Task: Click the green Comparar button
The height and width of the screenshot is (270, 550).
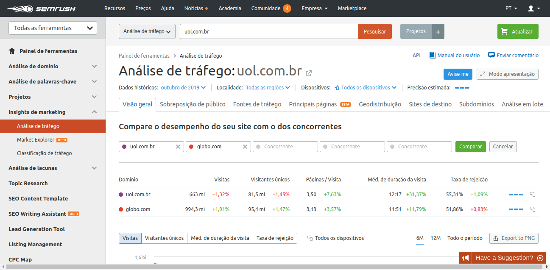Action: click(471, 147)
